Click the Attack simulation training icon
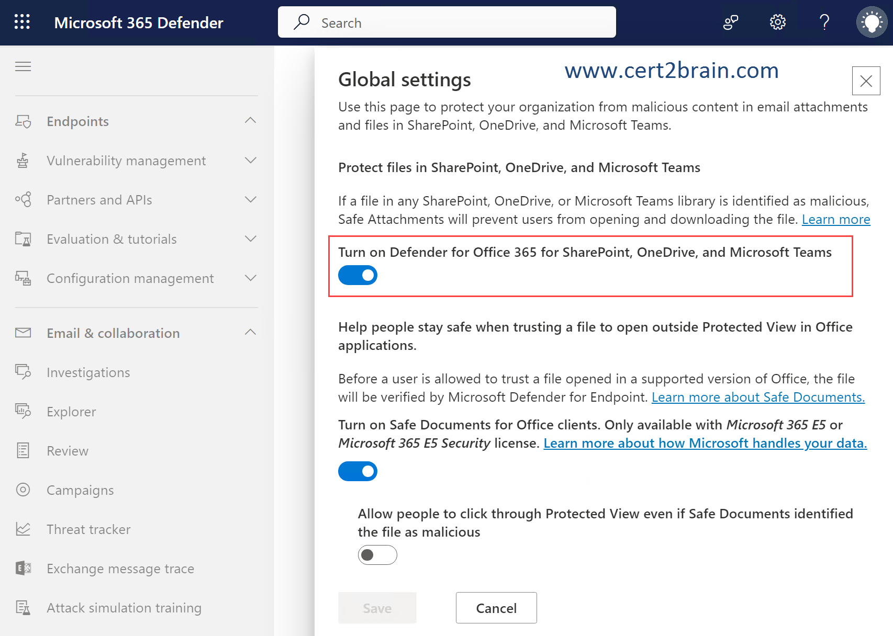This screenshot has height=636, width=893. pos(23,607)
